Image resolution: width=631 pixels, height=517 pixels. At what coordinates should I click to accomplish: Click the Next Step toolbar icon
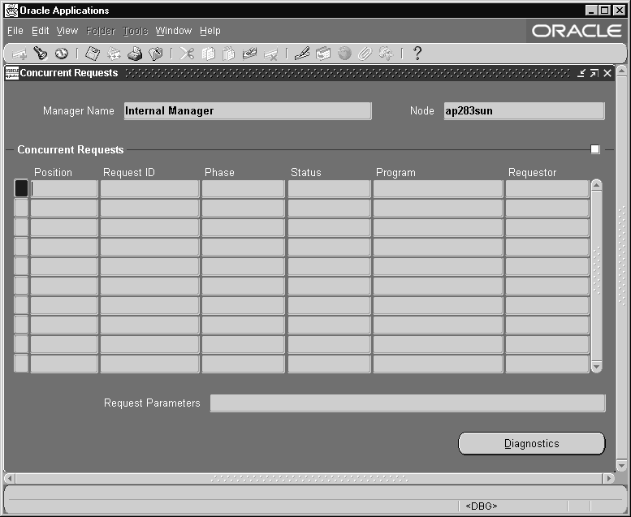[x=114, y=54]
